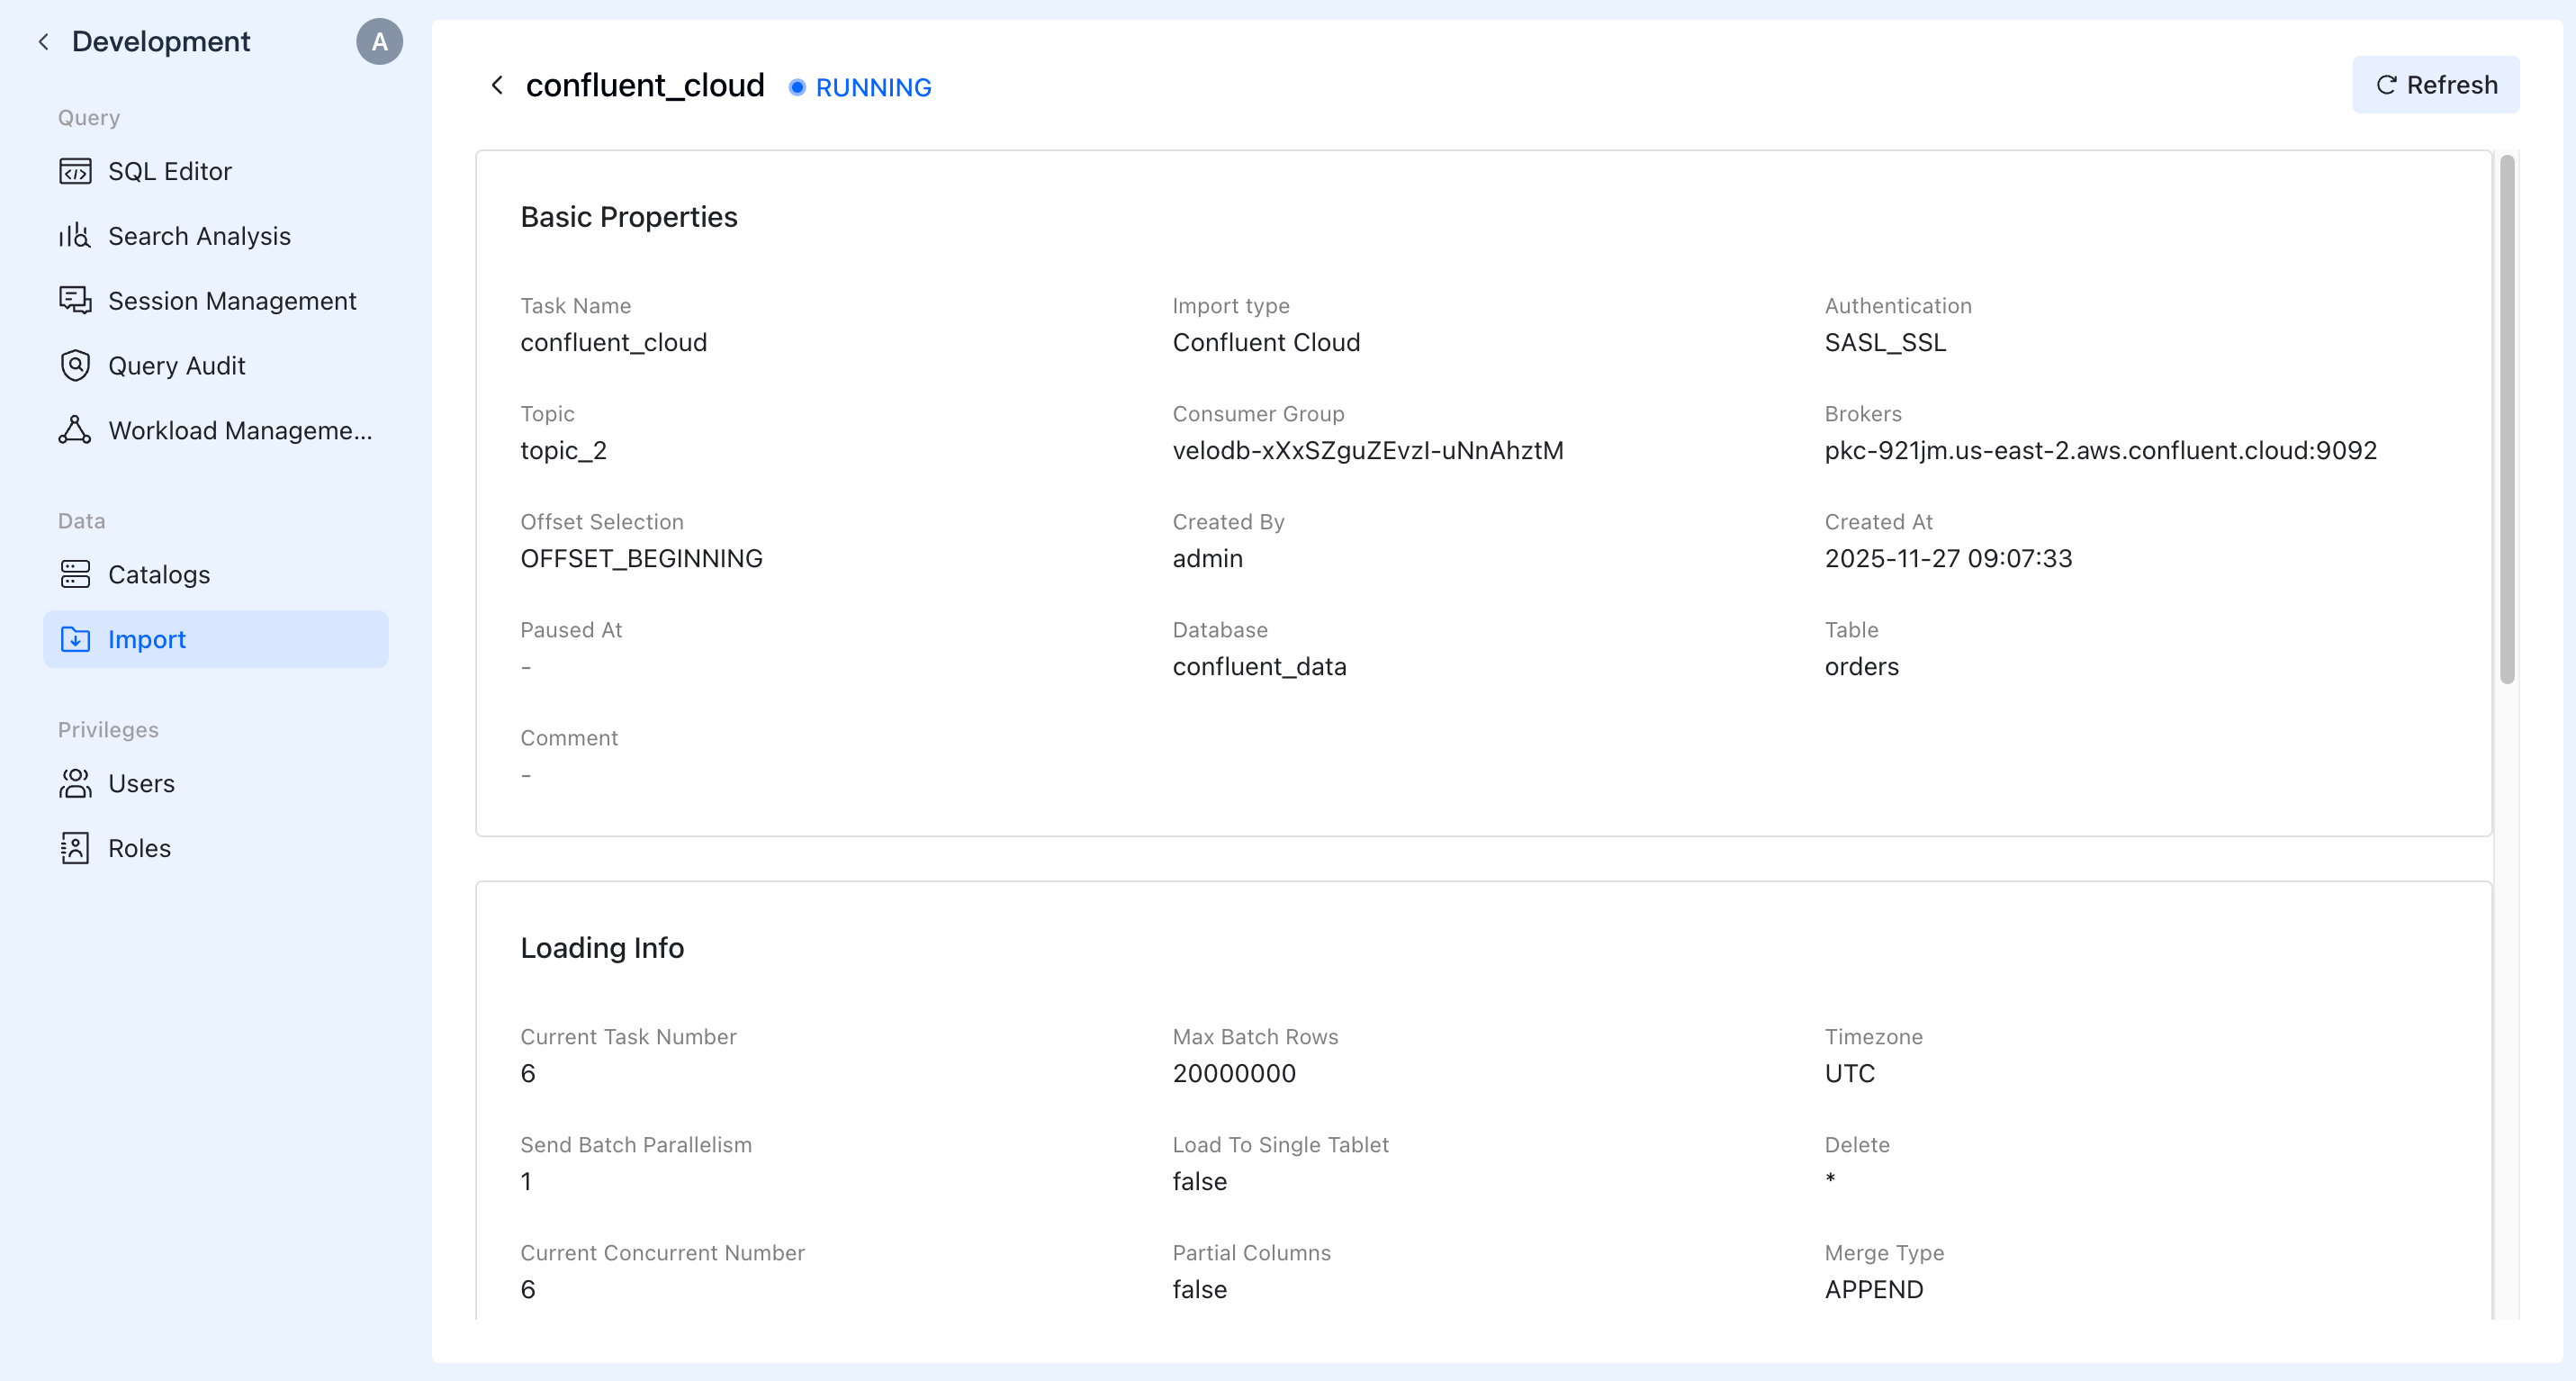Click the Catalogs database icon

(x=75, y=574)
